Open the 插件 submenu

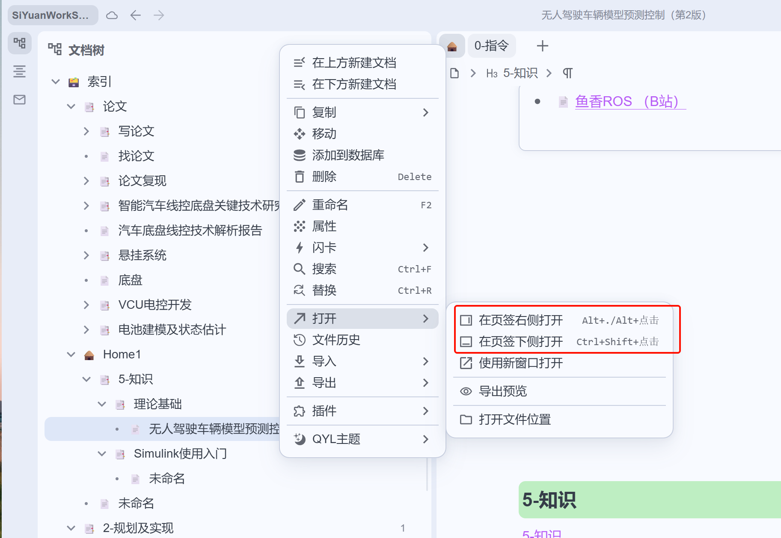click(362, 411)
